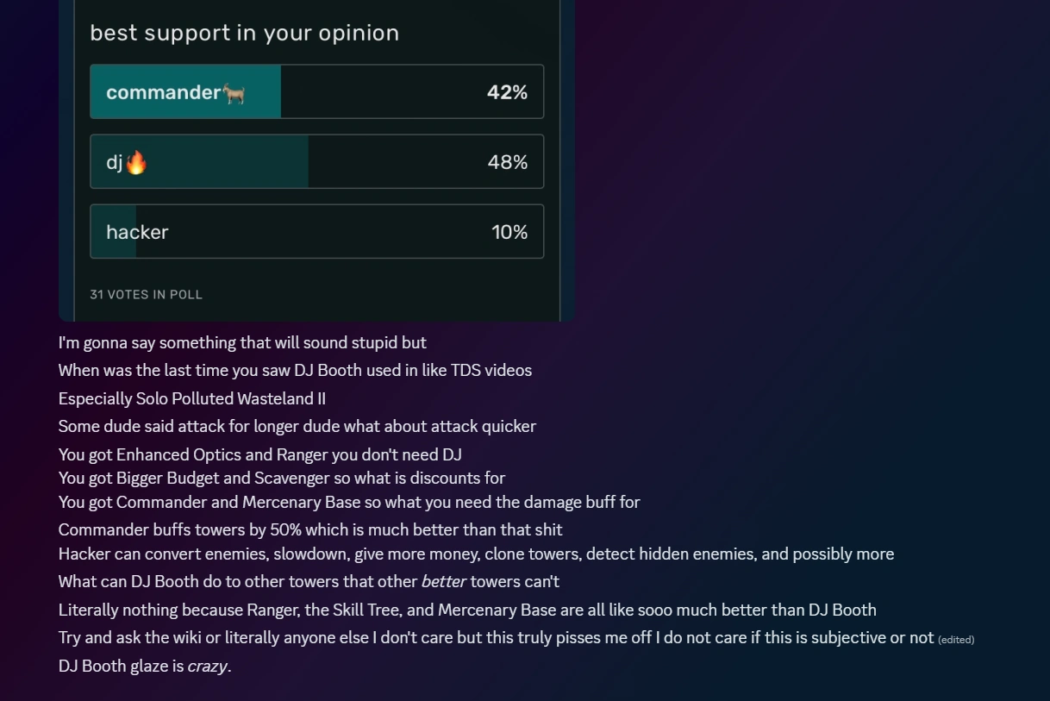Click the message starting "Hacker can convert enemies"
1050x701 pixels.
pos(476,554)
